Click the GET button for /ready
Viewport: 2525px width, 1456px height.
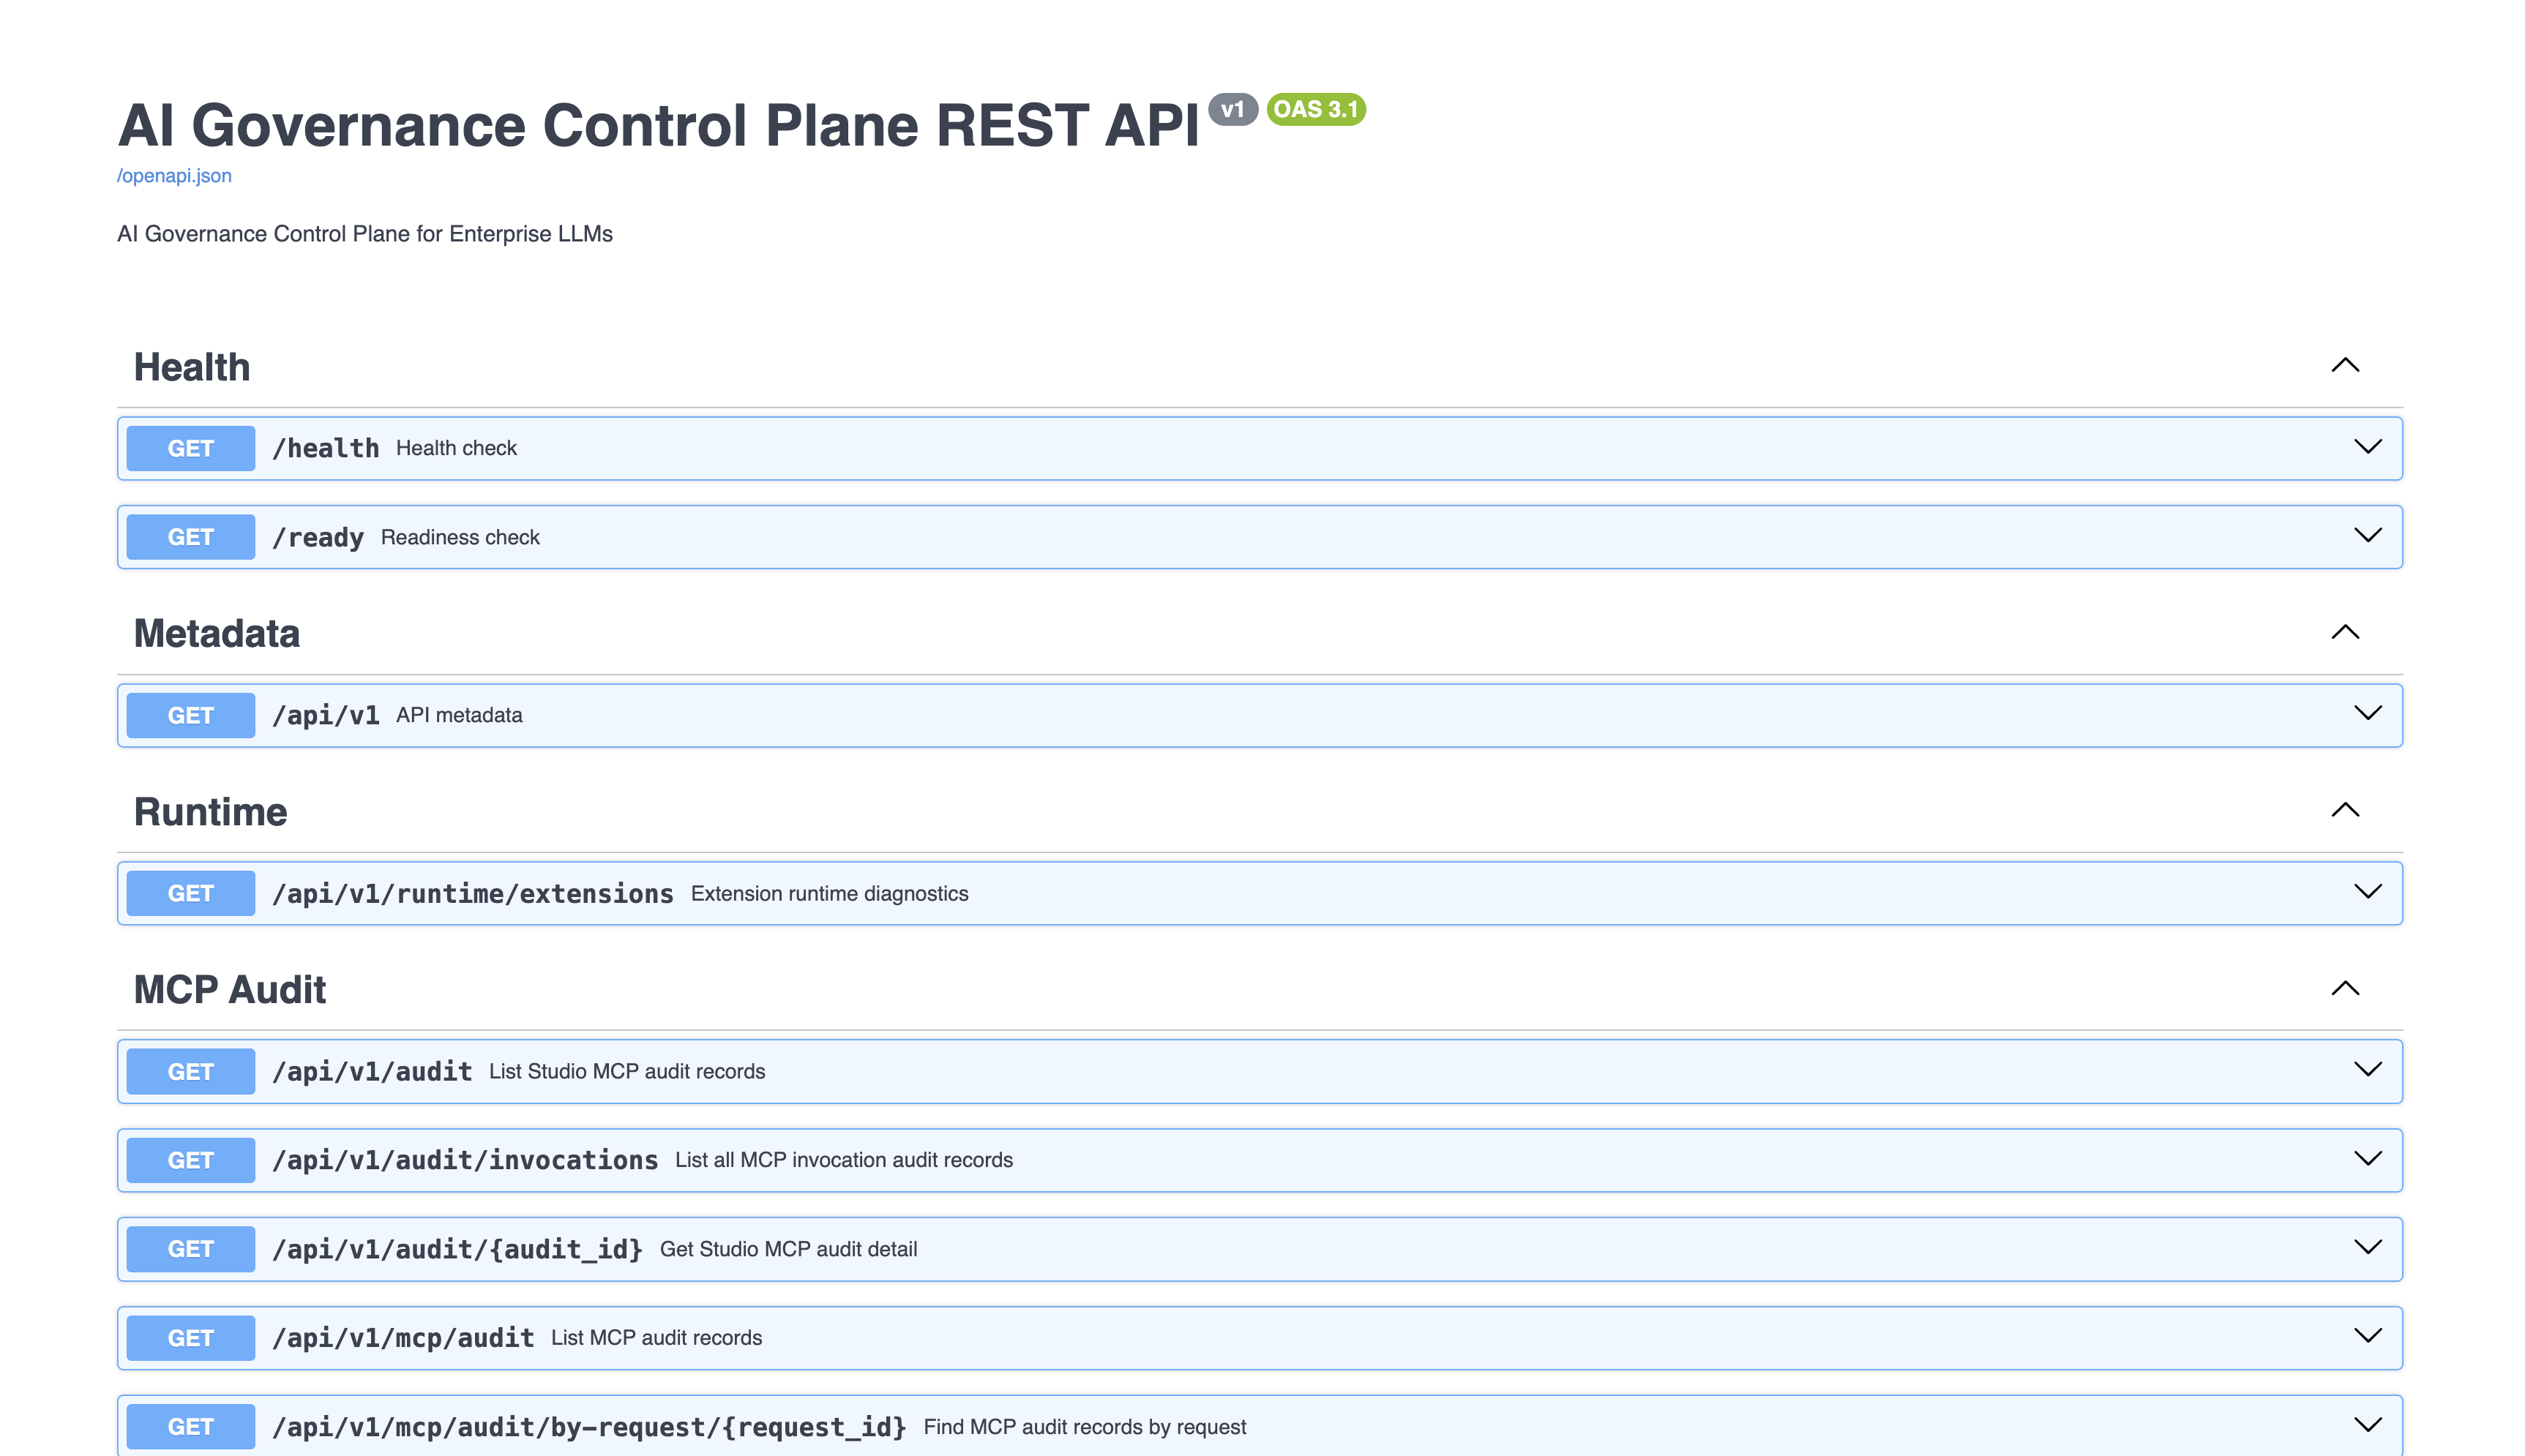point(190,537)
